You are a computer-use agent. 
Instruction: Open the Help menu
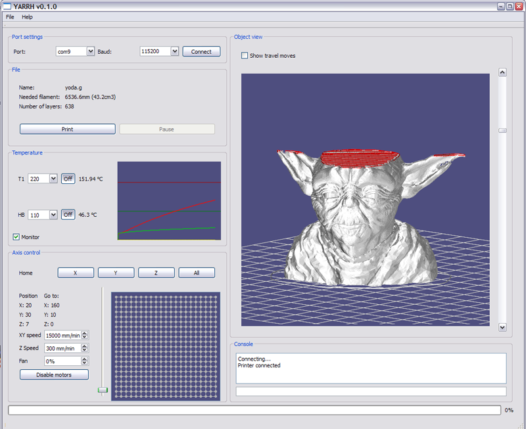27,16
